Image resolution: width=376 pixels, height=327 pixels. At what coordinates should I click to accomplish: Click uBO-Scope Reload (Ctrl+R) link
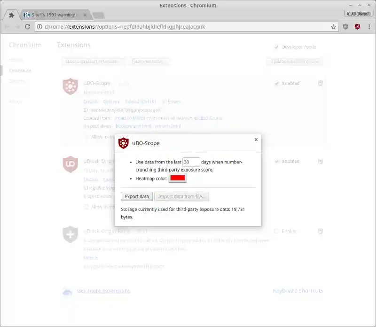pos(140,101)
